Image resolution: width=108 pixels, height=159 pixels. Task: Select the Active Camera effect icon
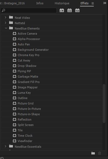[15, 34]
